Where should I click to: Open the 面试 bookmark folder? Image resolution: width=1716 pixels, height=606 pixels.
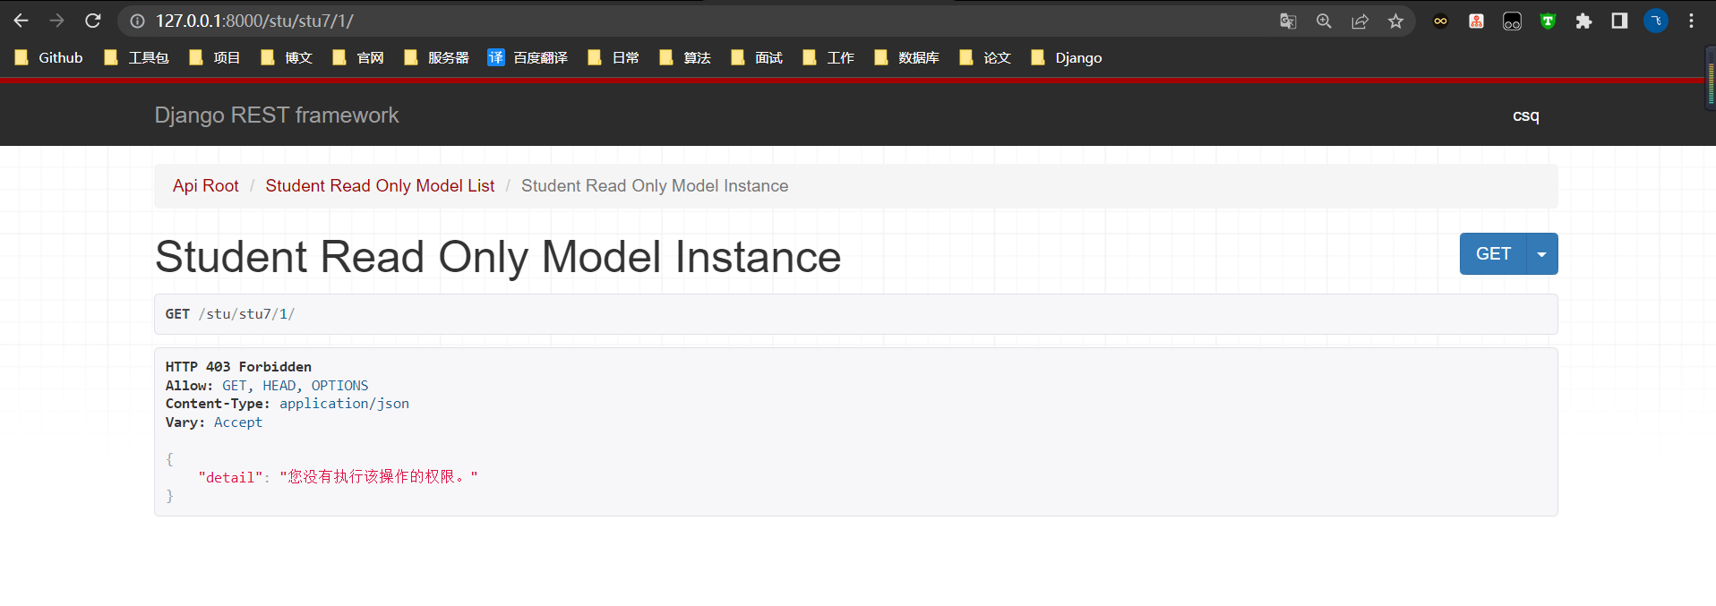point(757,57)
